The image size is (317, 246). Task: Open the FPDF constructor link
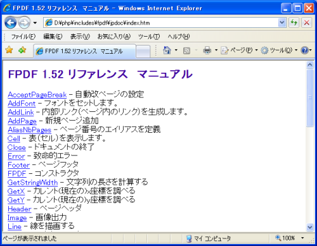pyautogui.click(x=16, y=174)
